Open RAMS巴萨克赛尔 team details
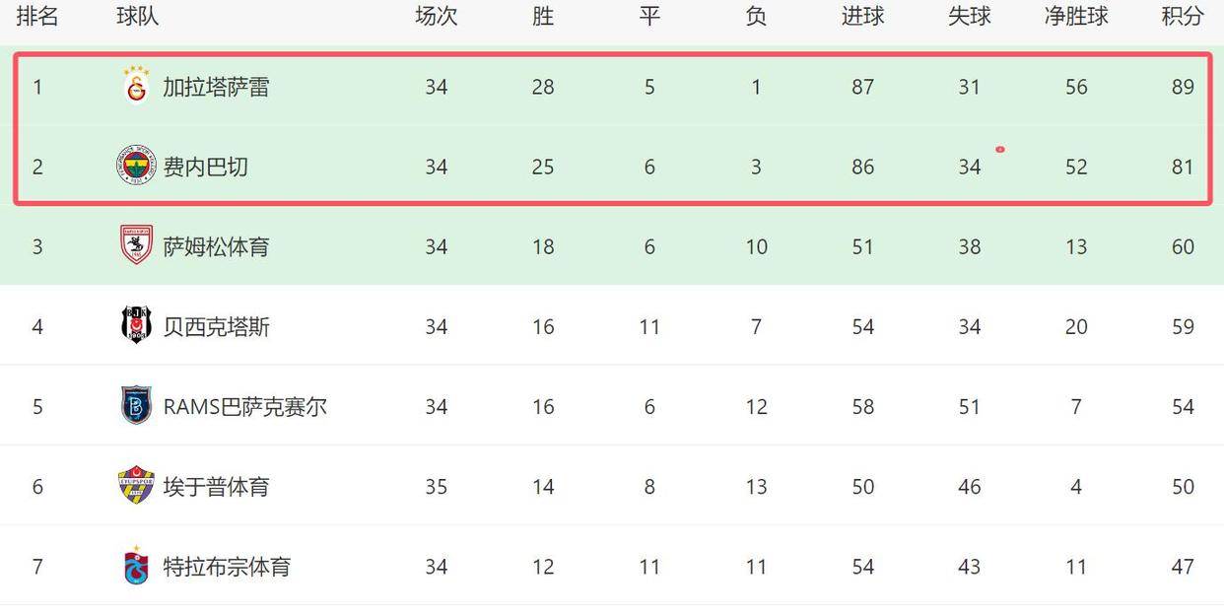Image resolution: width=1224 pixels, height=614 pixels. (244, 406)
